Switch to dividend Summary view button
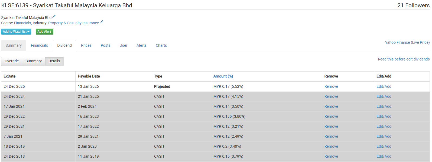Image resolution: width=432 pixels, height=162 pixels. coord(34,61)
